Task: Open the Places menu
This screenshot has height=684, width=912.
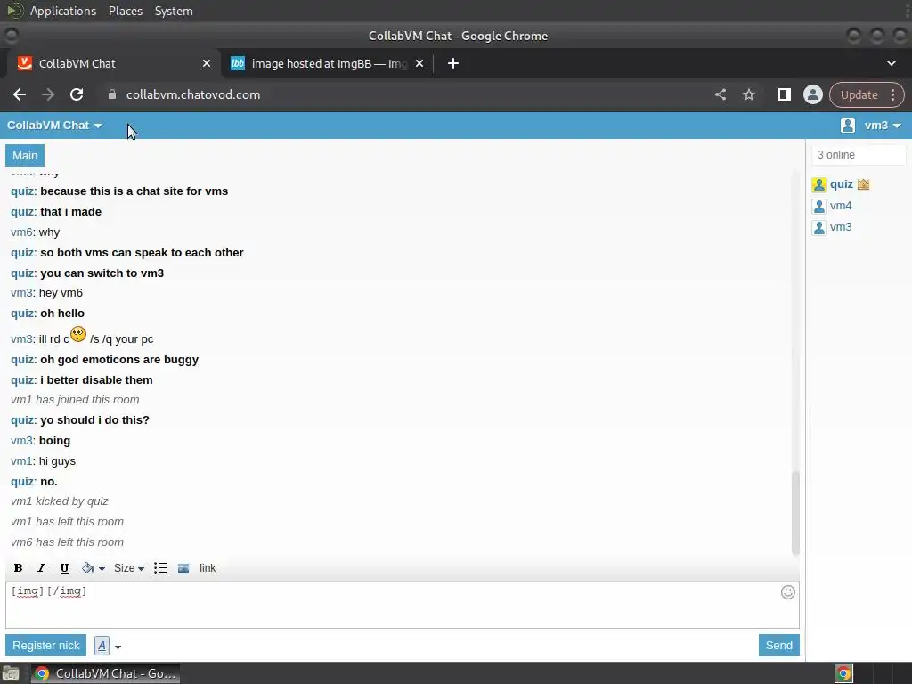Action: [125, 11]
